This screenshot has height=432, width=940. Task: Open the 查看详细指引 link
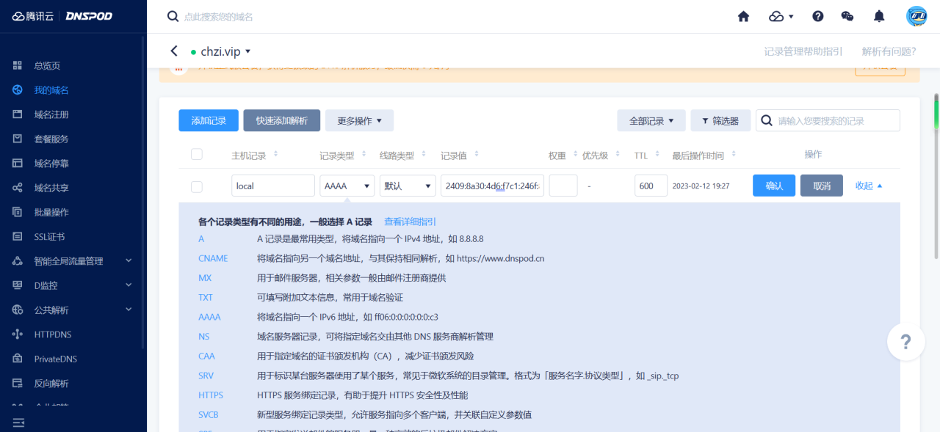(x=409, y=221)
